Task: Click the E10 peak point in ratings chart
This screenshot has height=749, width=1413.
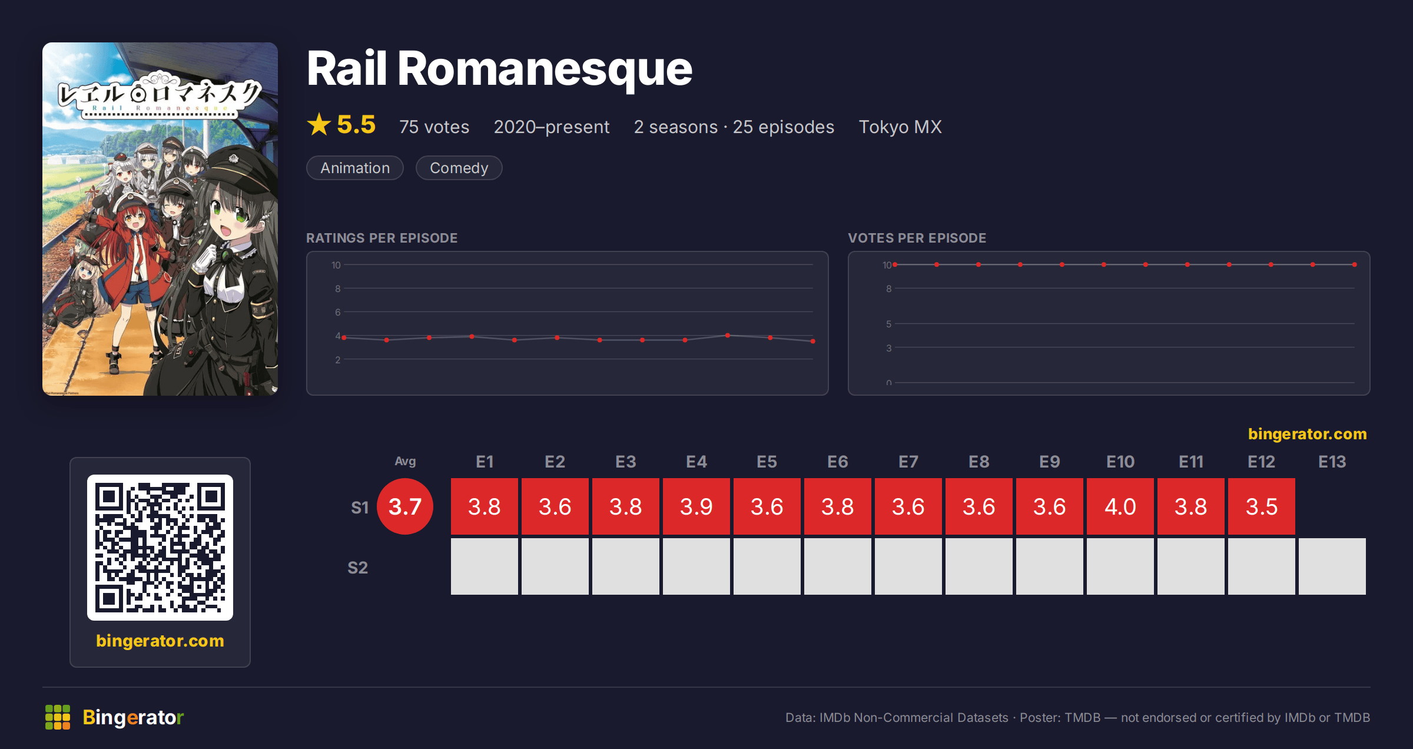Action: (x=728, y=335)
